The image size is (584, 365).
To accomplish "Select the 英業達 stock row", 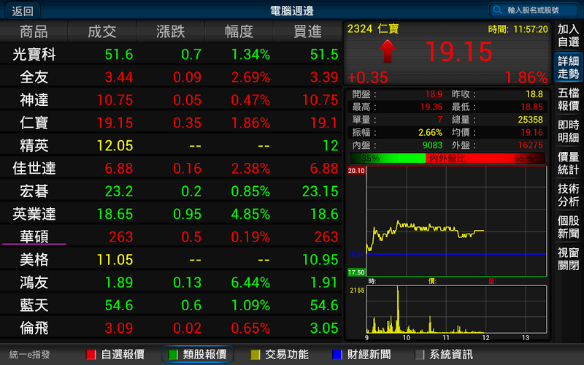I will (171, 214).
